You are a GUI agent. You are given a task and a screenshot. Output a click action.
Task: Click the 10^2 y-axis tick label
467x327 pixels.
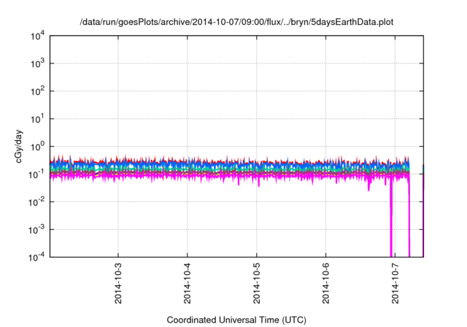(37, 91)
